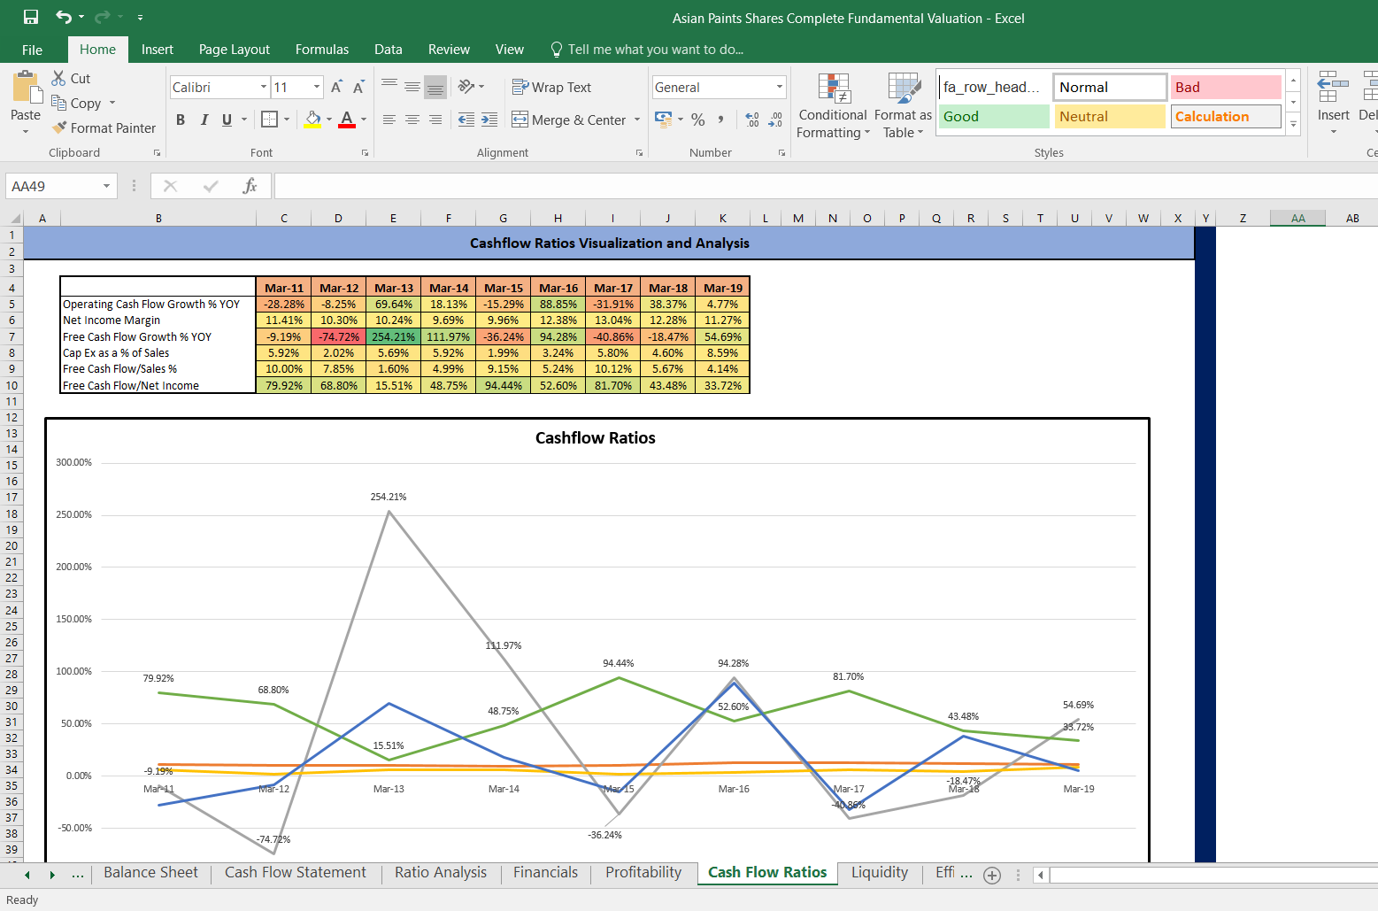
Task: Click in the formula bar
Action: [x=826, y=186]
